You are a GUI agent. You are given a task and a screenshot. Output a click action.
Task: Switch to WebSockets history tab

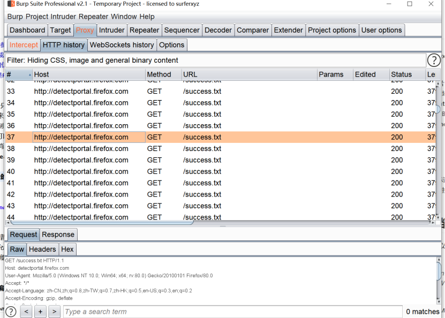coord(122,45)
